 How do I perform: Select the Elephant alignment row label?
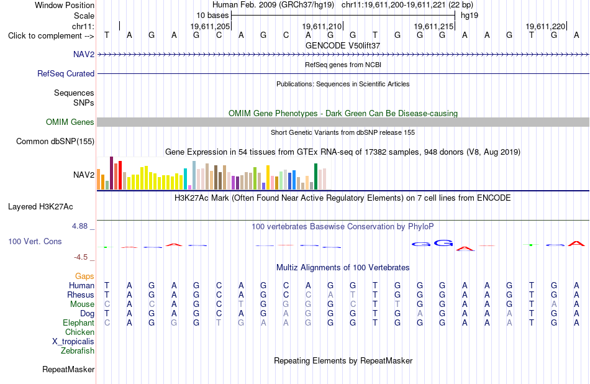[79, 322]
